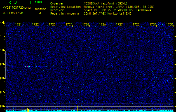The height and width of the screenshot is (112, 176).
Task: Click the kHz axis unit label
Action: click(x=3, y=23)
